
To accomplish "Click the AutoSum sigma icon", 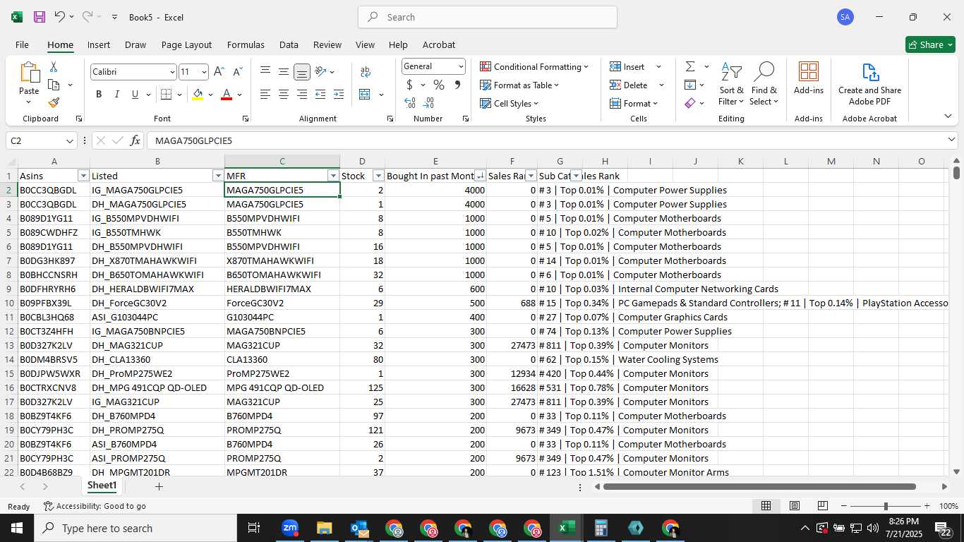I will pyautogui.click(x=689, y=66).
